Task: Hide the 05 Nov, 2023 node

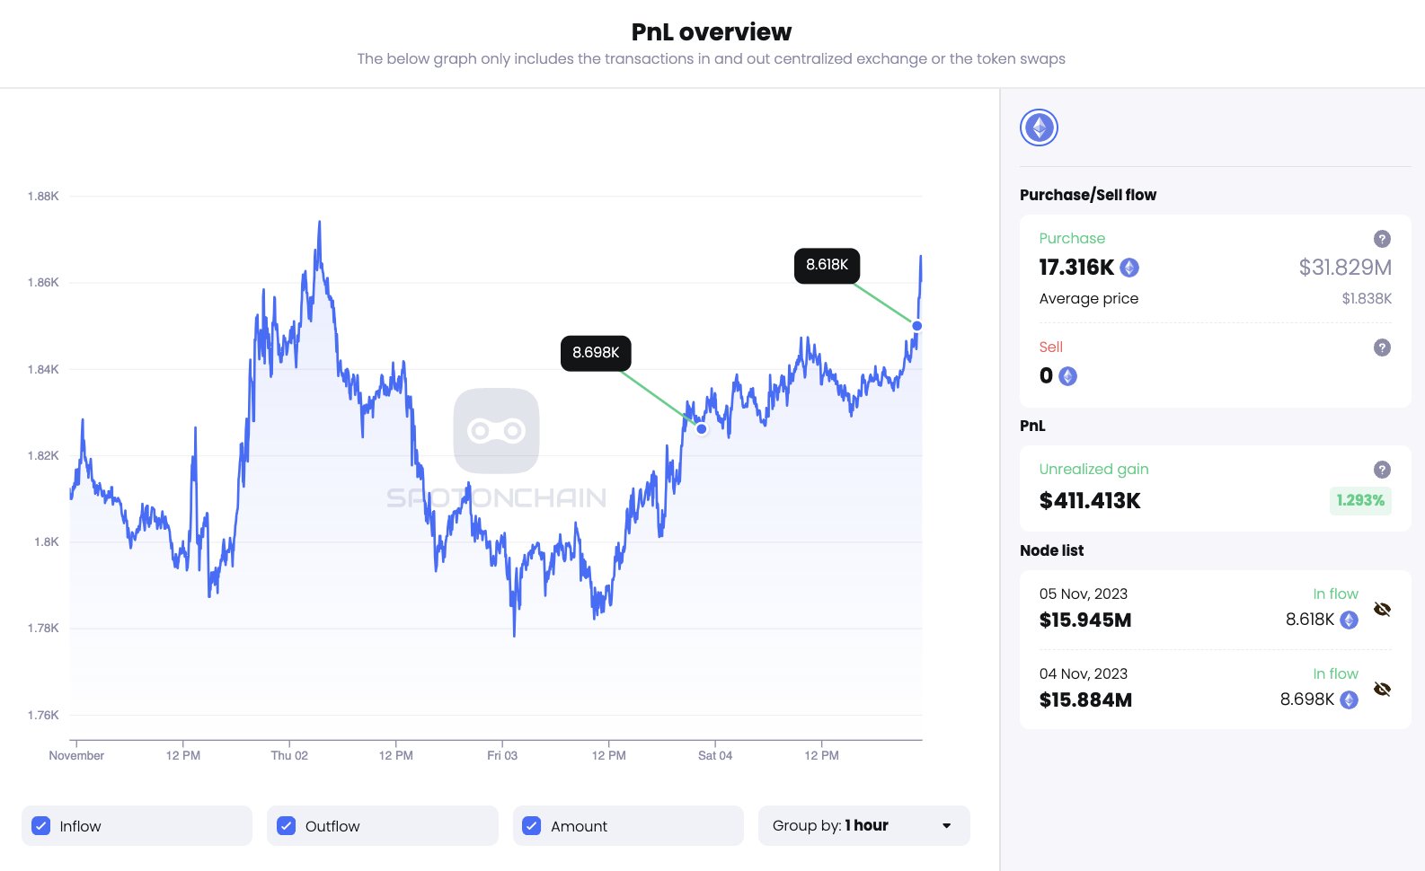Action: tap(1382, 610)
